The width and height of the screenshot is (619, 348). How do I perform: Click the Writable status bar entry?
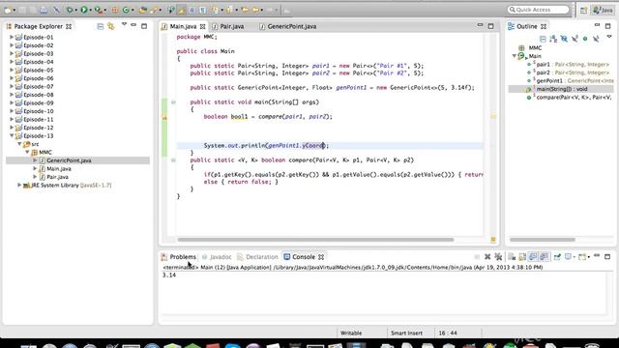[351, 333]
